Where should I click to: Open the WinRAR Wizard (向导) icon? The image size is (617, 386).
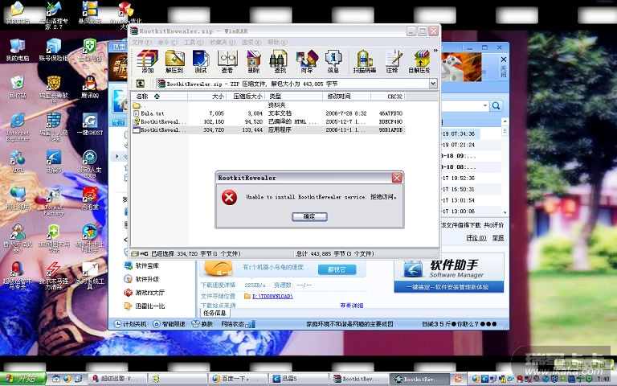[x=307, y=62]
